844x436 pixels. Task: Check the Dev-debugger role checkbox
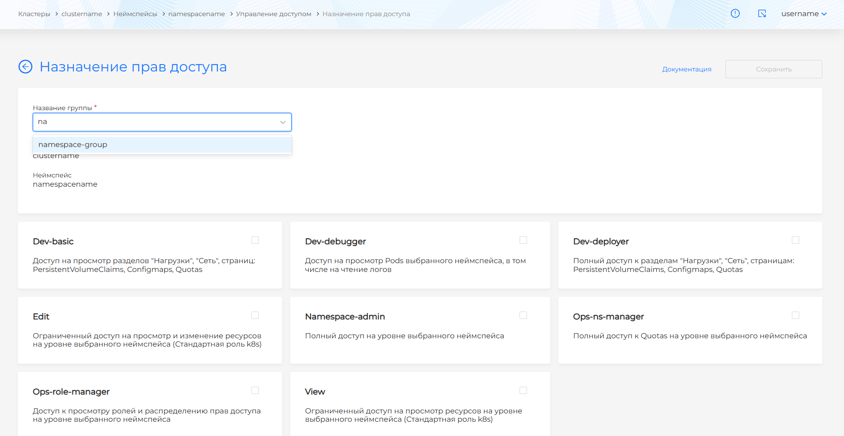[x=523, y=240]
